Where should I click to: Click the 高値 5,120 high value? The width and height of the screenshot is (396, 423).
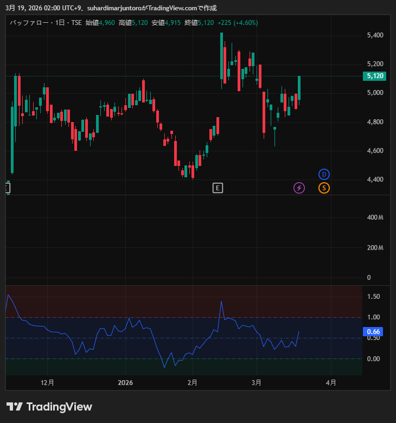click(x=133, y=23)
